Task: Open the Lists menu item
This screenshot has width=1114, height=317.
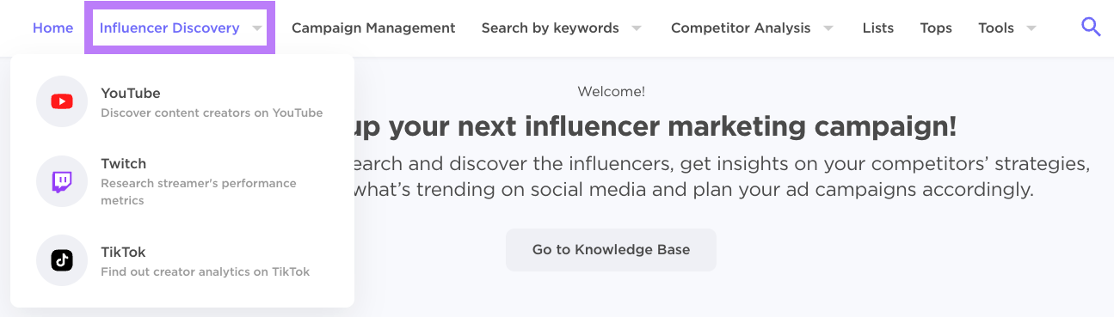Action: 878,27
